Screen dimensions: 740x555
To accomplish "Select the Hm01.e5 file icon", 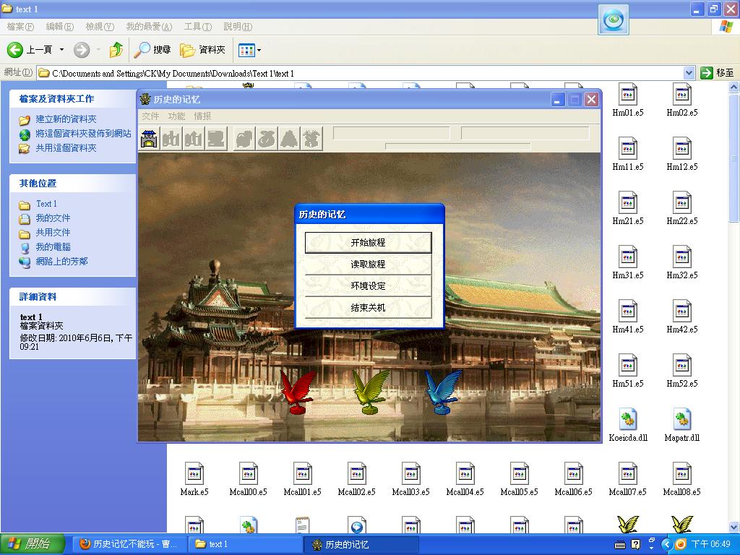I will coord(627,95).
